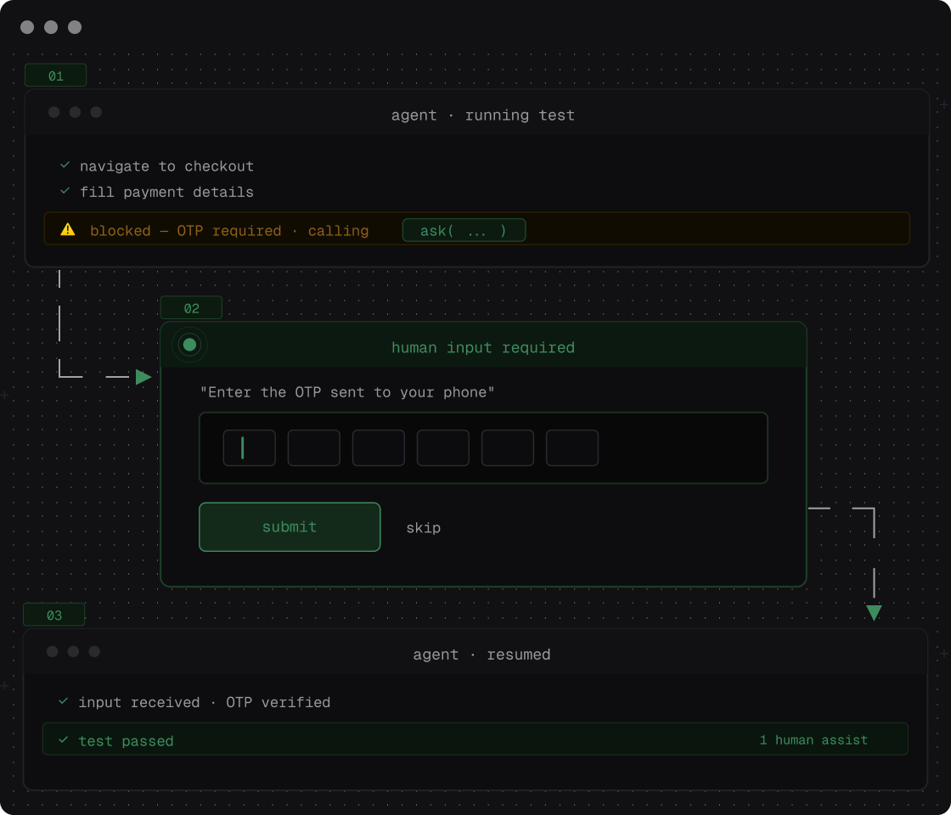Screen dimensions: 951x815
Task: Click the 1 human assist badge
Action: coord(813,739)
